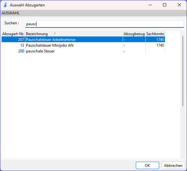Close the Auswahl Abzugarten dialog
This screenshot has width=187, height=171.
point(179,5)
